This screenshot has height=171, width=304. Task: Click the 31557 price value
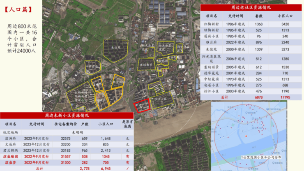click(66, 157)
